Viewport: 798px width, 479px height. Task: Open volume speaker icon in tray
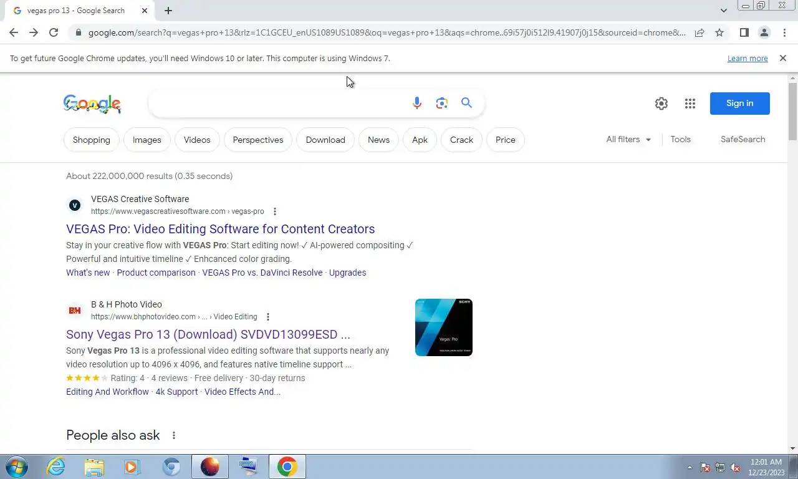pos(735,467)
